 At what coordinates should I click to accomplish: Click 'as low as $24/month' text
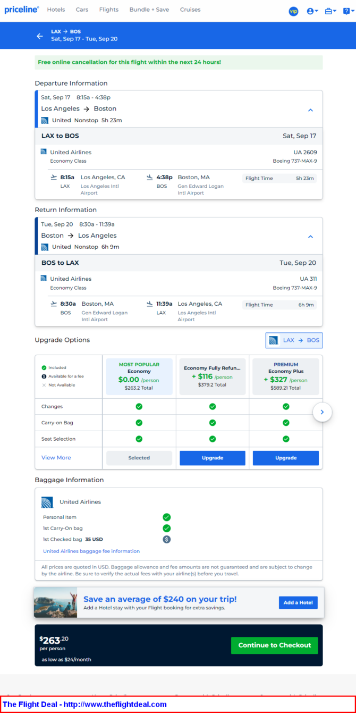(66, 660)
